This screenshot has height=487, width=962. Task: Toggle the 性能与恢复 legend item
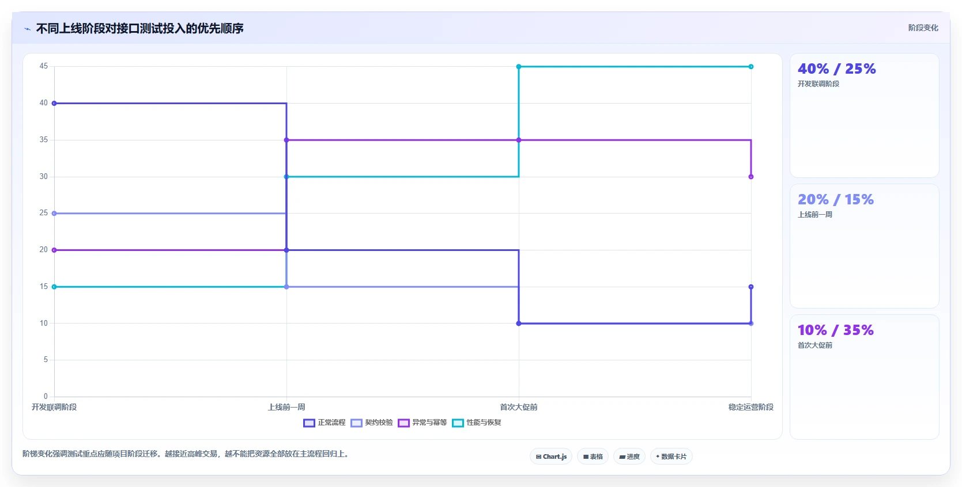coord(477,423)
